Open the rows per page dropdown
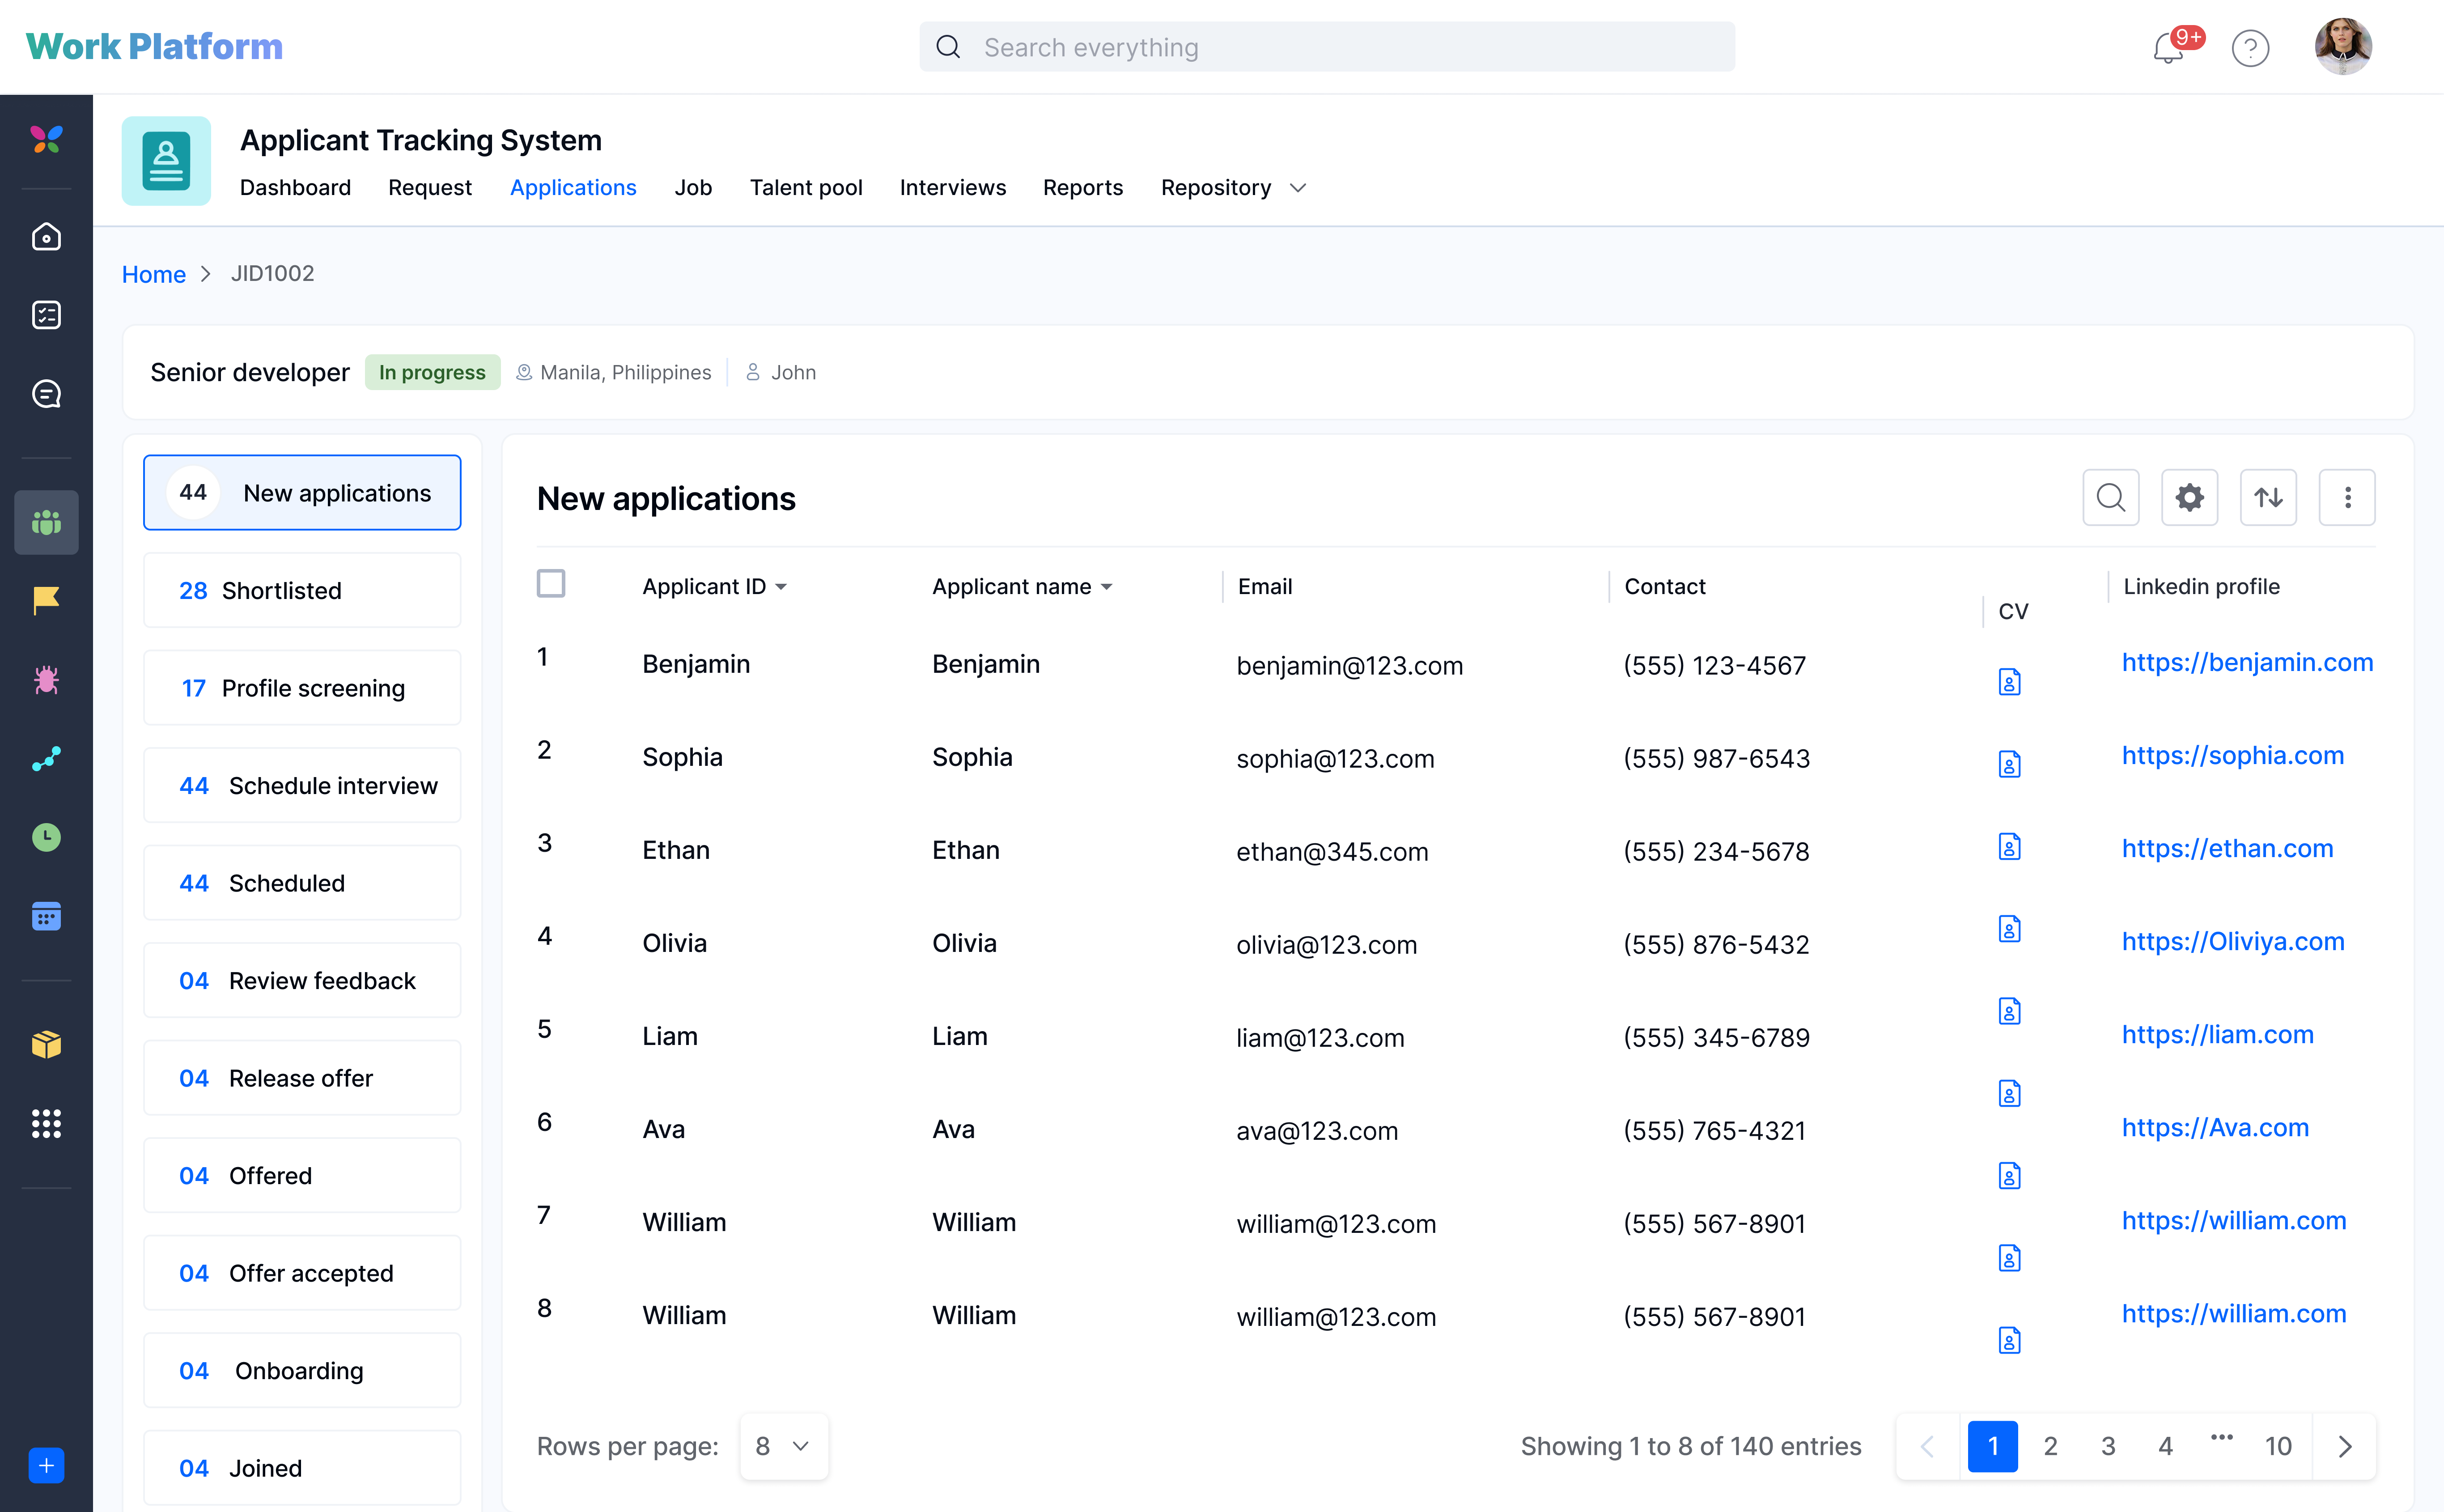This screenshot has width=2444, height=1512. coord(784,1446)
